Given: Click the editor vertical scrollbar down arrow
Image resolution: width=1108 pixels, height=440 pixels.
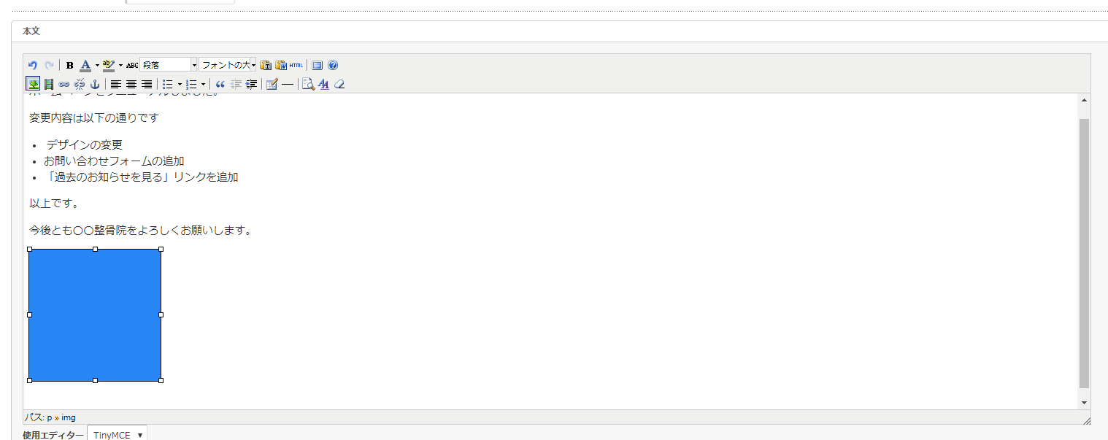Looking at the screenshot, I should pos(1084,402).
